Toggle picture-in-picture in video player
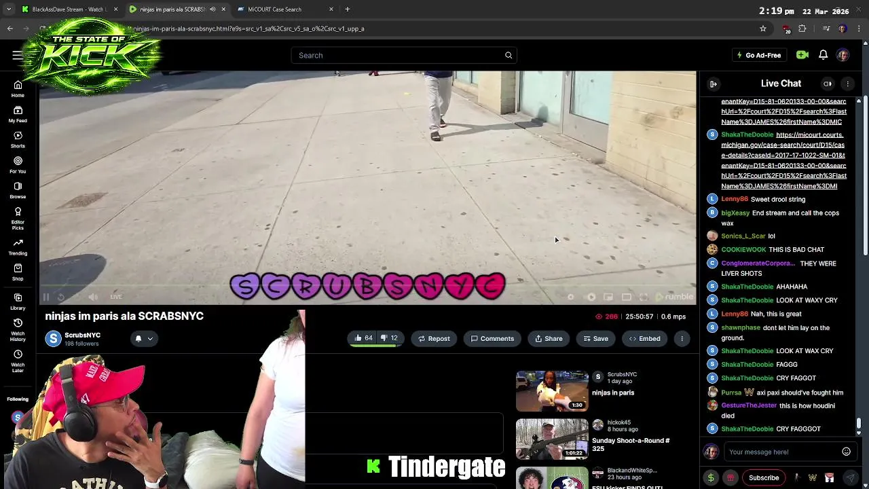The height and width of the screenshot is (489, 869). 608,297
